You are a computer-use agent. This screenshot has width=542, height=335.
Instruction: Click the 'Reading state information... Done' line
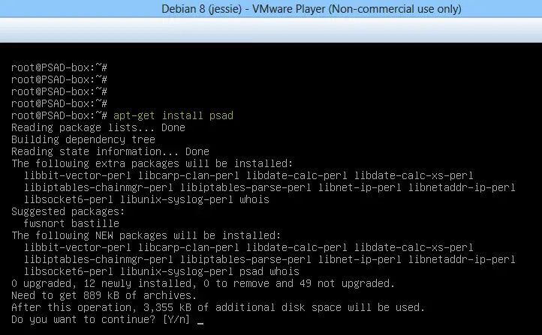[x=110, y=151]
